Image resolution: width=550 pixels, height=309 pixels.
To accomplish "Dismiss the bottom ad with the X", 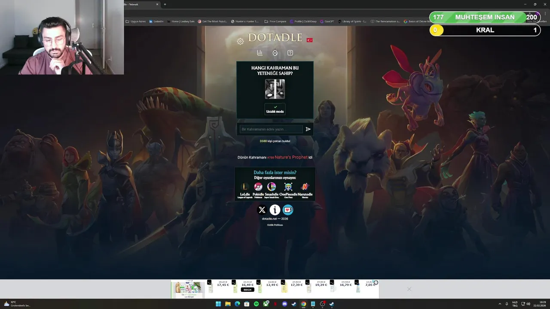I will 409,289.
